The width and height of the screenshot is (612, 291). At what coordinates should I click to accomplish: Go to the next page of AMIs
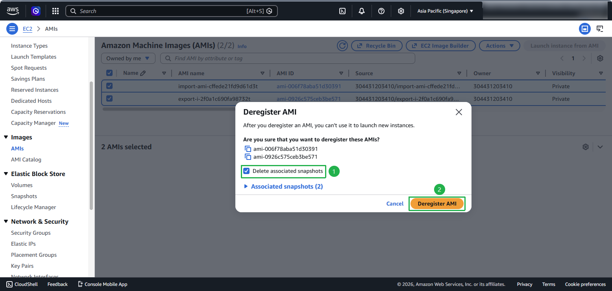(x=584, y=58)
